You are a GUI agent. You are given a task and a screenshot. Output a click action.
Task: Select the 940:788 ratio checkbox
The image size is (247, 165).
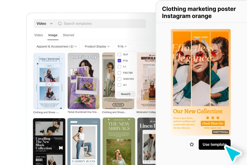pos(119,73)
